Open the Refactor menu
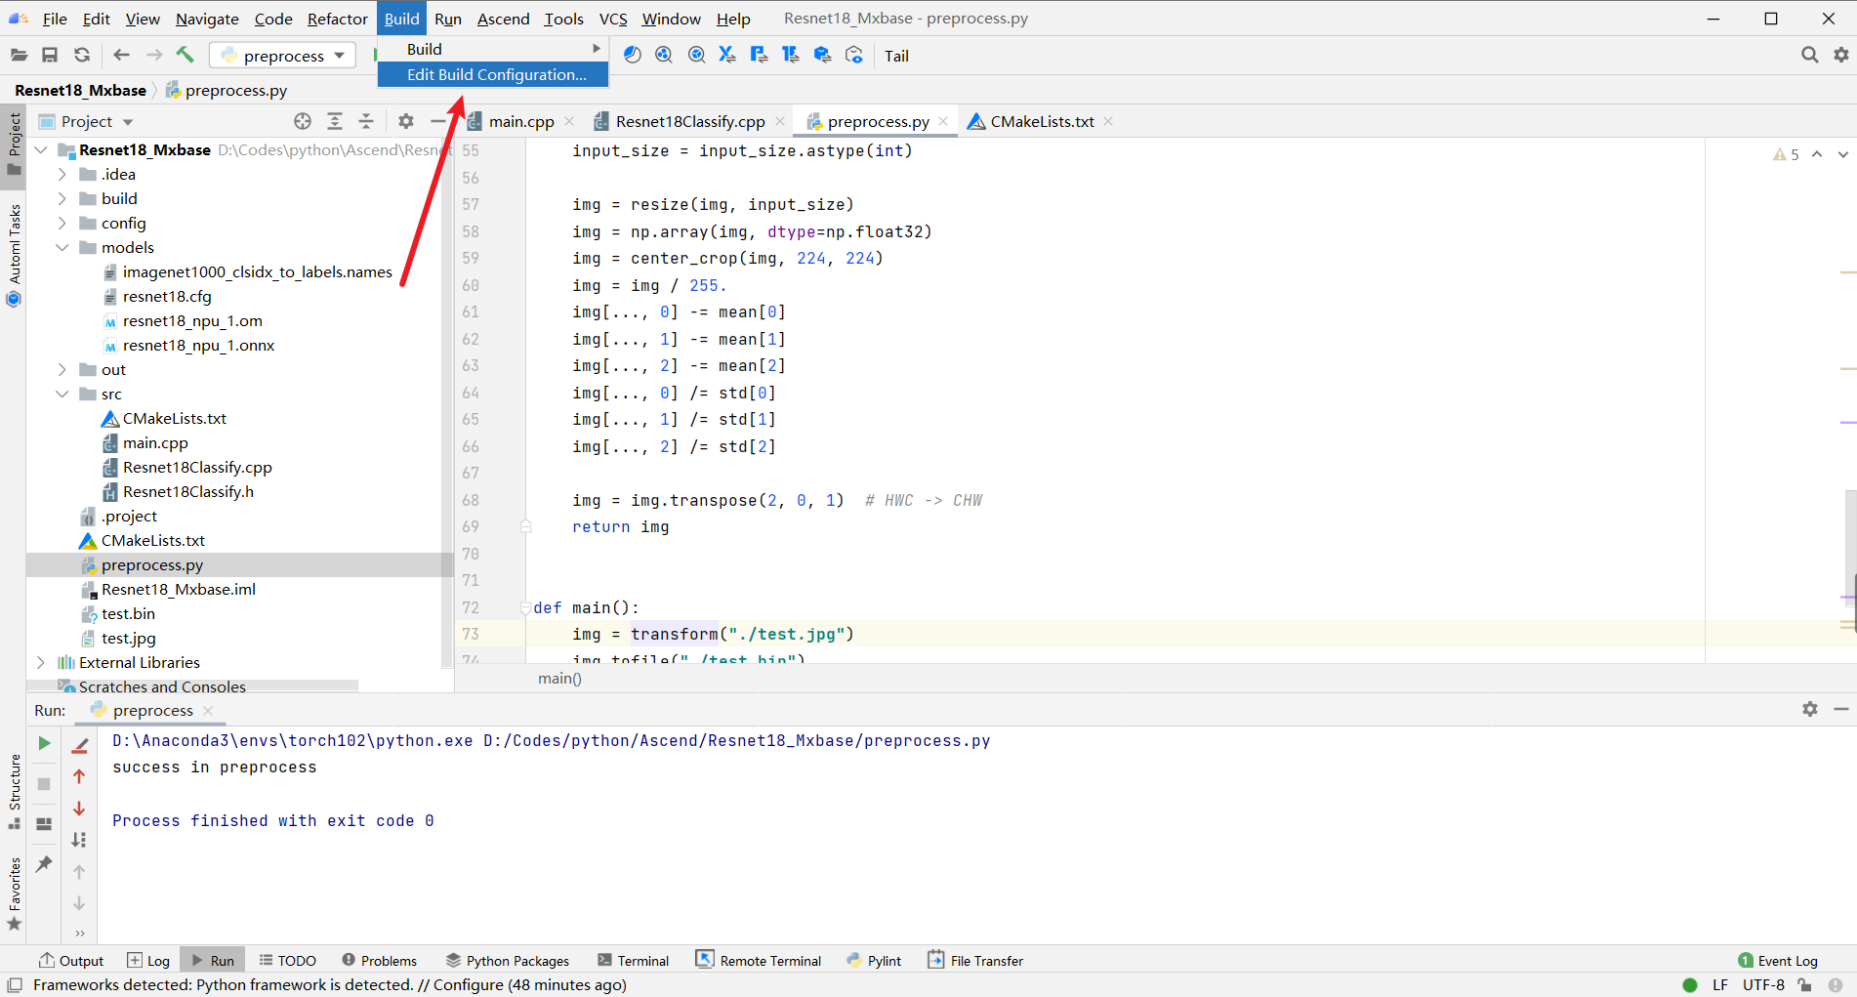This screenshot has width=1857, height=997. click(x=337, y=19)
